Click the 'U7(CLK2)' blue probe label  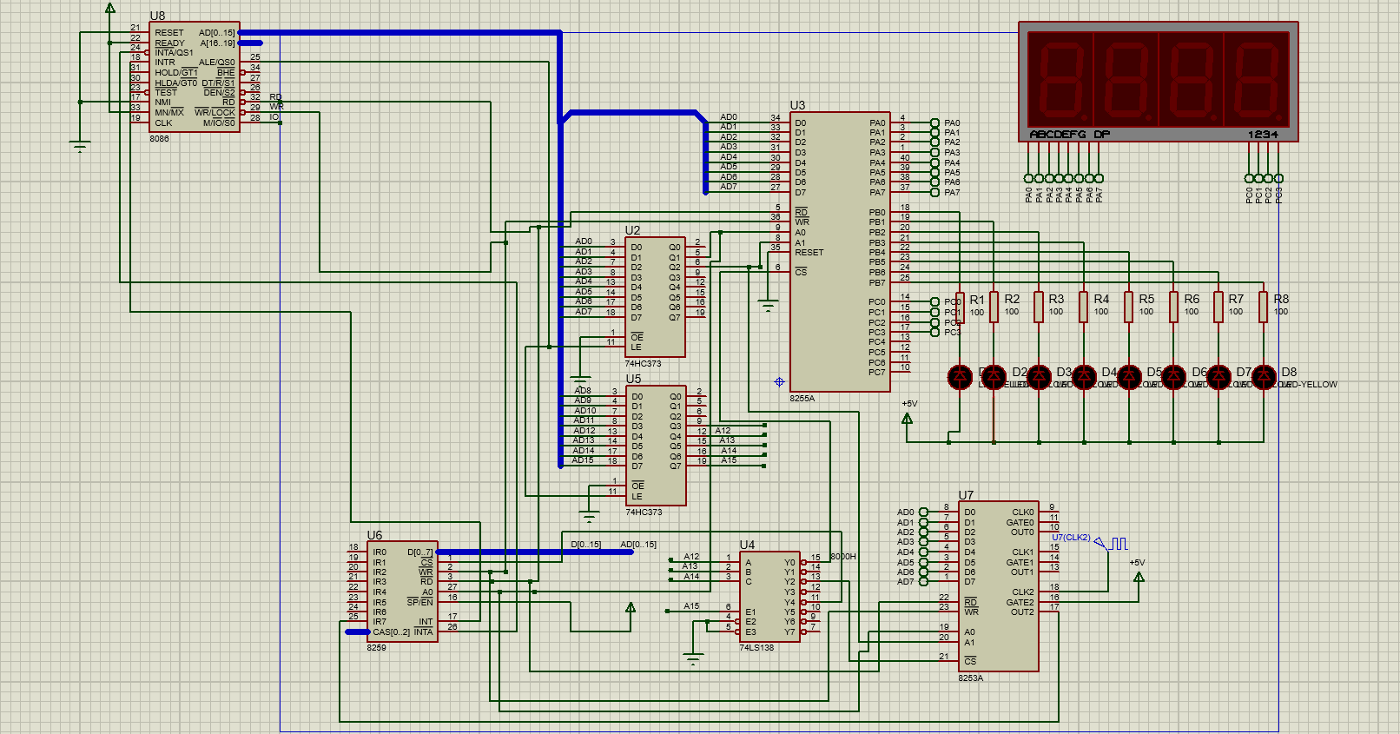tap(1071, 538)
